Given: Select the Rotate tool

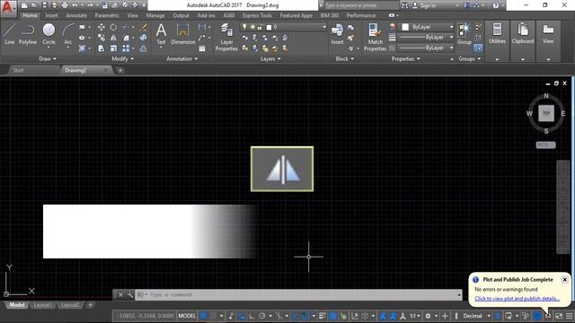Looking at the screenshot, I should 114,27.
